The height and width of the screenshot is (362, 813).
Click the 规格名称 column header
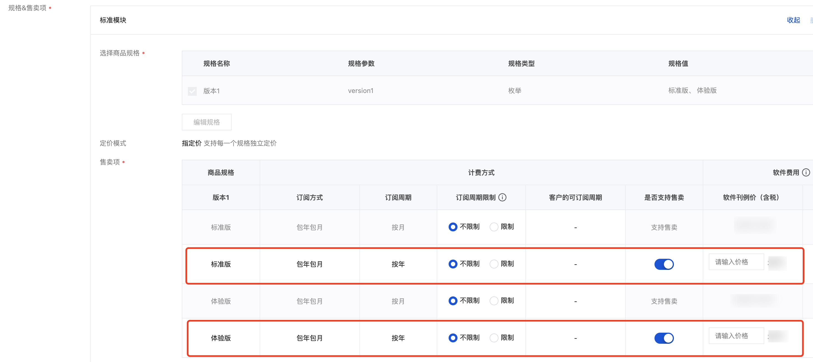[216, 64]
